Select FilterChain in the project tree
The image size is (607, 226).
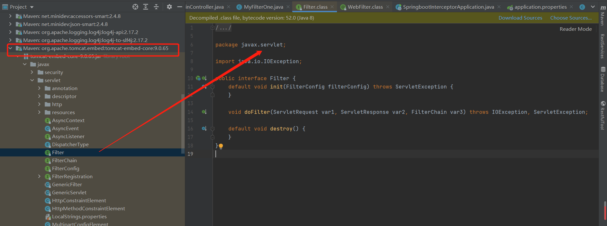(64, 160)
